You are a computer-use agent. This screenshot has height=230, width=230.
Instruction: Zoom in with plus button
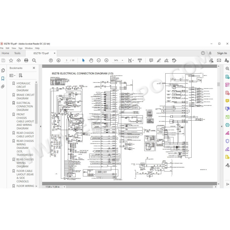point(106,60)
